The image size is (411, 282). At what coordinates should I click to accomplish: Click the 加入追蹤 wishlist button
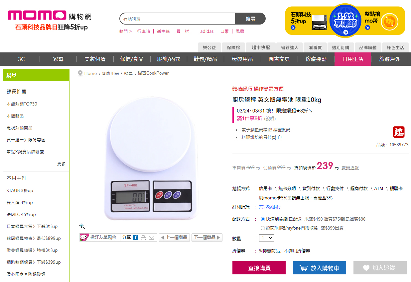tap(380, 268)
